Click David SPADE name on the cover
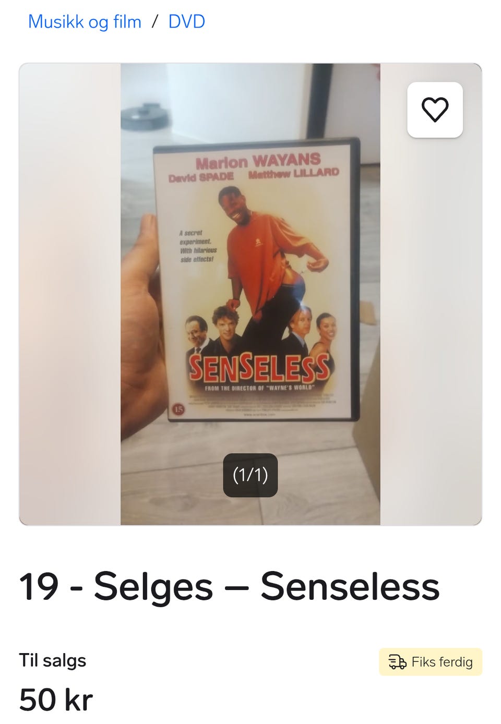Image resolution: width=501 pixels, height=724 pixels. coord(201,177)
